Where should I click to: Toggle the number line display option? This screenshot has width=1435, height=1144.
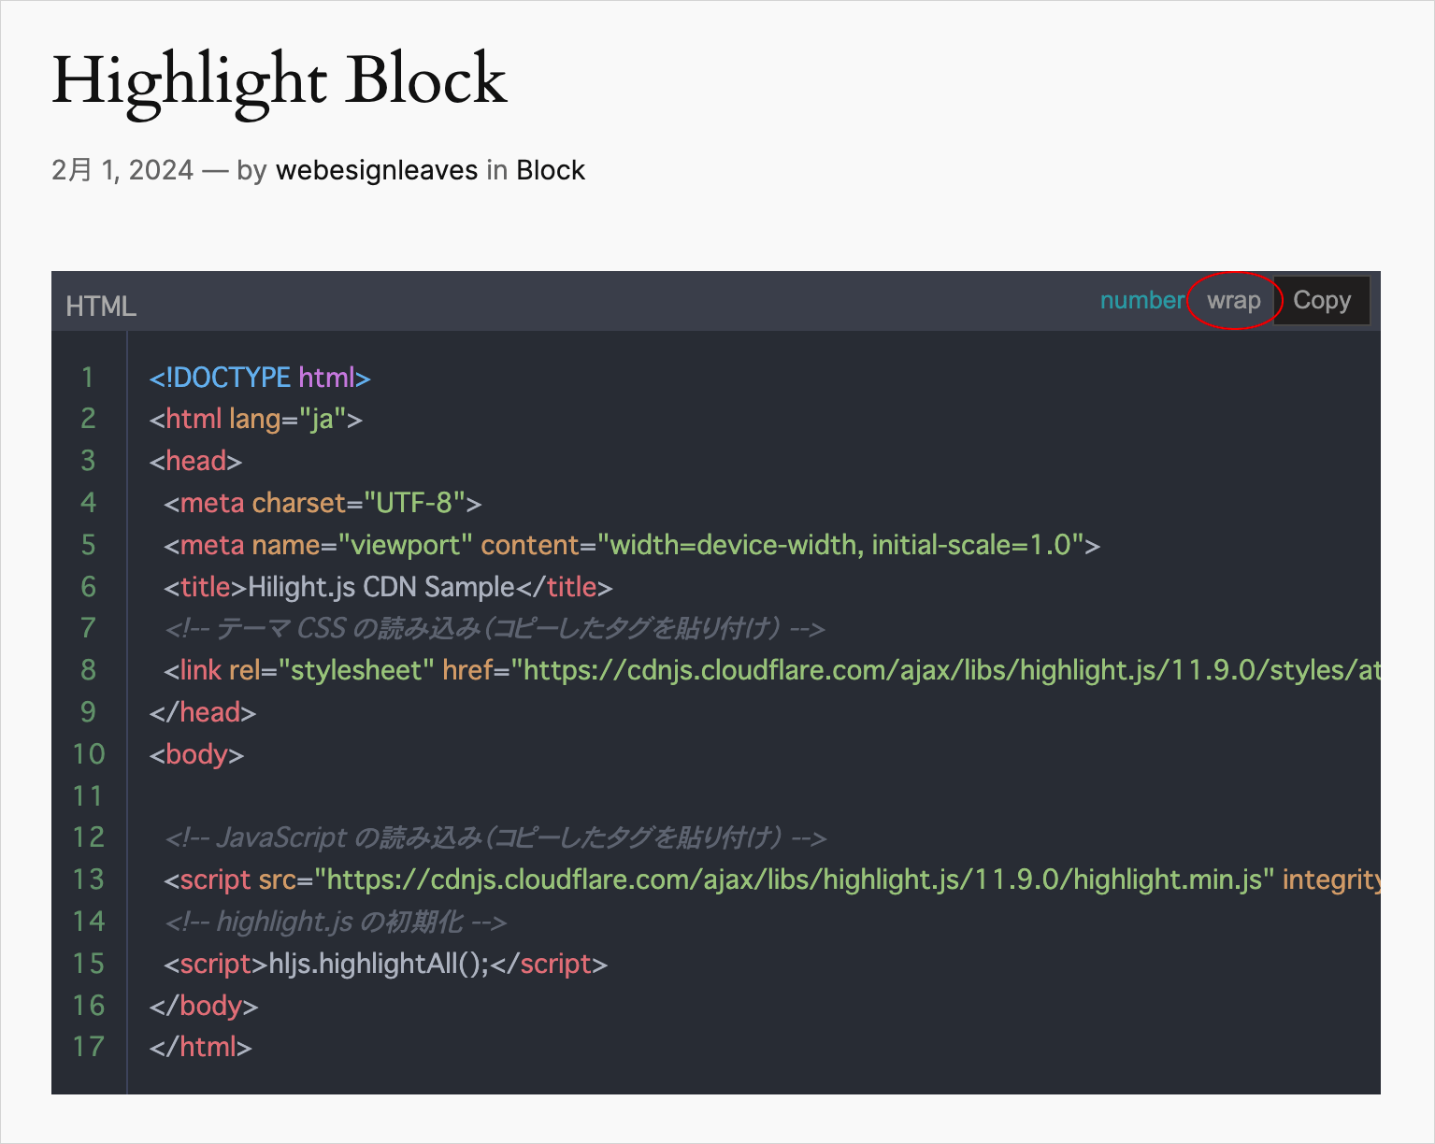(x=1141, y=301)
